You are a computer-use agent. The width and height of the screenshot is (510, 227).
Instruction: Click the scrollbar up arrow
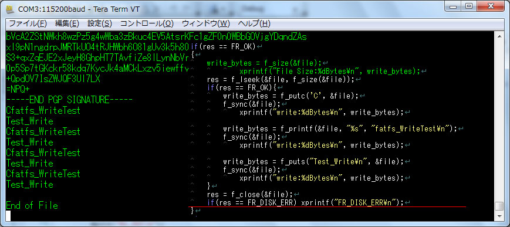499,35
